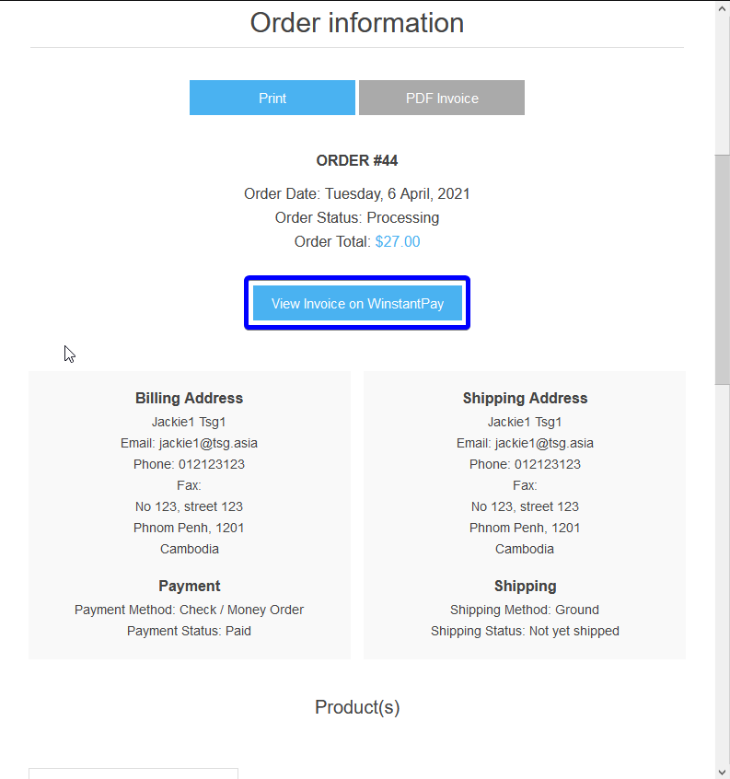Click the vertical scrollbar thumb
The height and width of the screenshot is (779, 730).
[x=722, y=269]
